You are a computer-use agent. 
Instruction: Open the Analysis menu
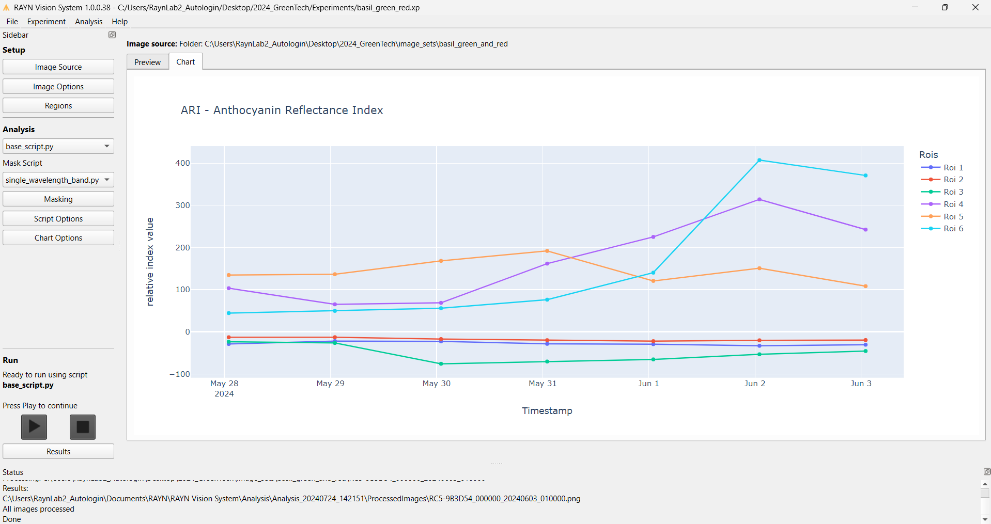coord(89,22)
